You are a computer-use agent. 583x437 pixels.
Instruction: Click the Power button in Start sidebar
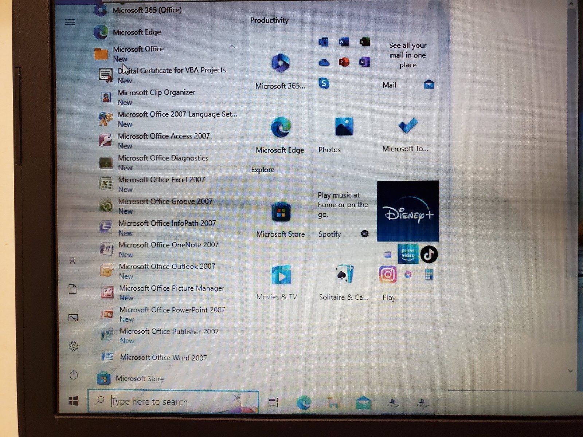pos(74,375)
